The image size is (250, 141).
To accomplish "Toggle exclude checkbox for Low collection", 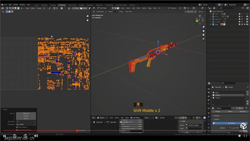I will click(239, 25).
